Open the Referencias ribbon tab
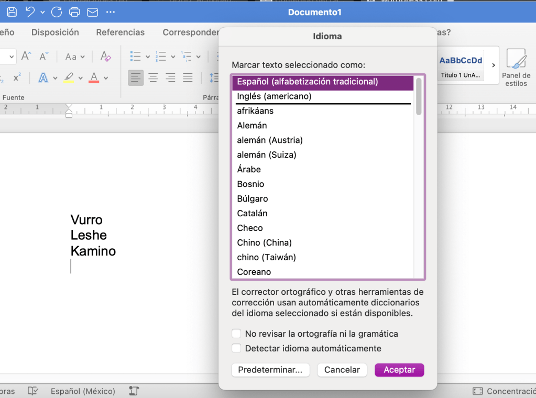The image size is (536, 398). (120, 32)
